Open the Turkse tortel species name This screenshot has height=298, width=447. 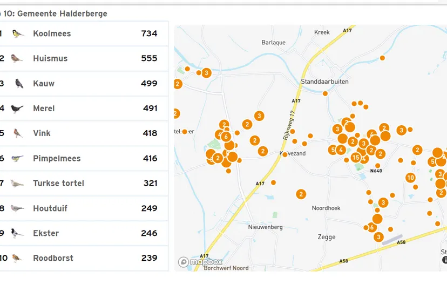pyautogui.click(x=58, y=184)
